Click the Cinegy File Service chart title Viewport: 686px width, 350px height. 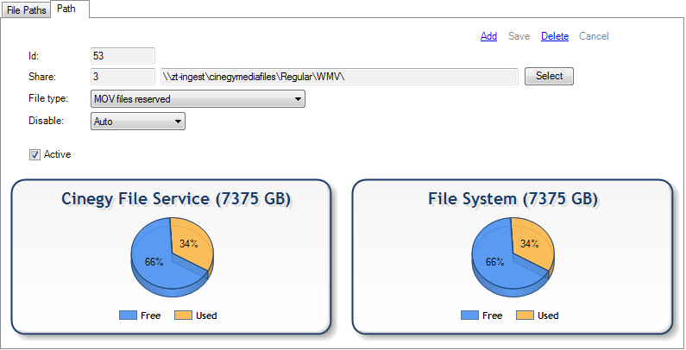[176, 199]
